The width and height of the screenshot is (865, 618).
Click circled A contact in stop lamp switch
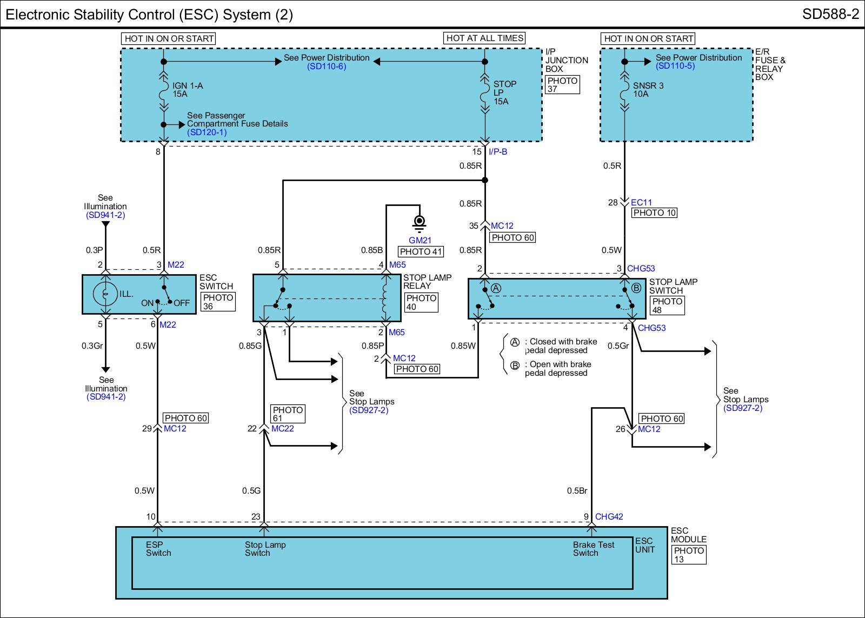pyautogui.click(x=496, y=288)
